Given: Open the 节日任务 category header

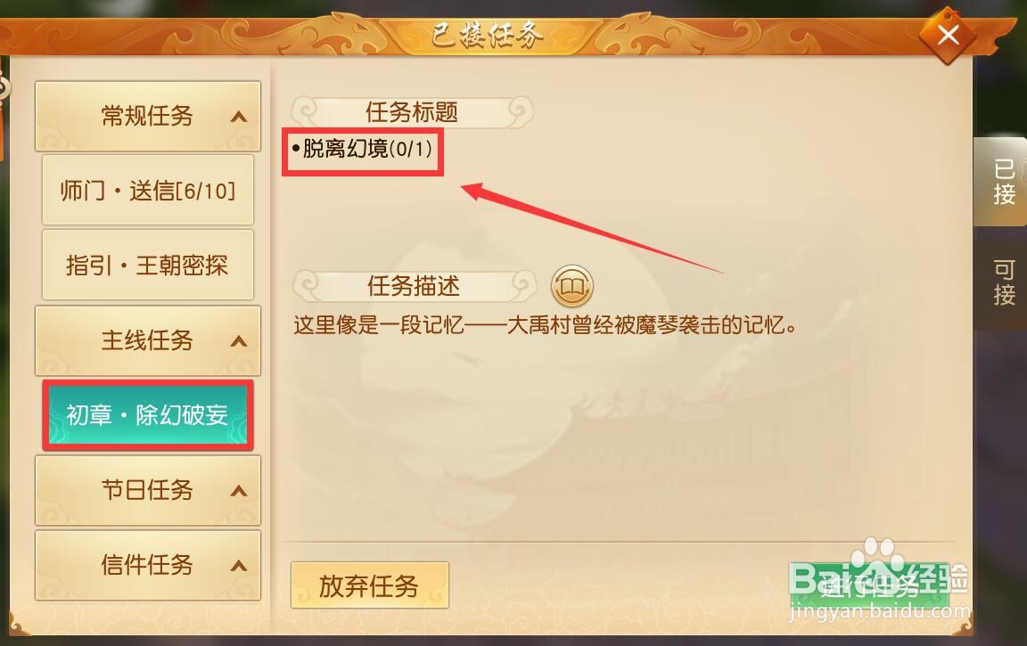Looking at the screenshot, I should point(148,490).
